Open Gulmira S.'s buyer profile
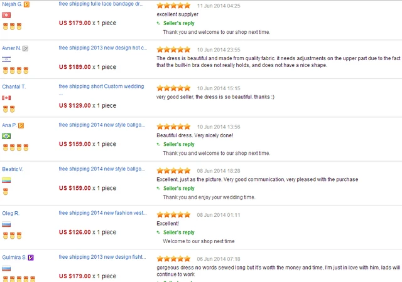 pyautogui.click(x=14, y=257)
